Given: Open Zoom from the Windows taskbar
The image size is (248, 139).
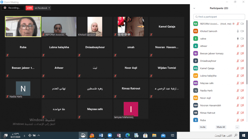Looking at the screenshot, I should [109, 135].
